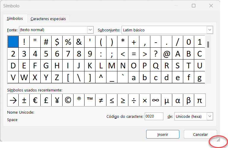
Task: Pick the greater-than-or-equal ≥ symbol
Action: (123, 100)
